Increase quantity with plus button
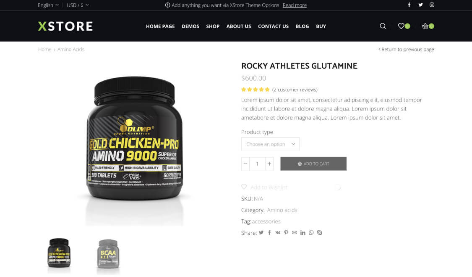The image size is (472, 277). [269, 164]
